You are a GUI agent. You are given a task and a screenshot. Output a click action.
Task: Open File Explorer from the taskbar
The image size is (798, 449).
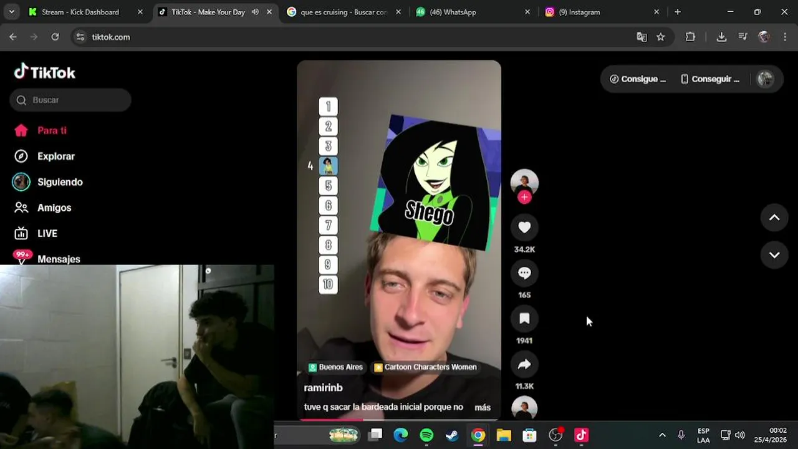tap(504, 435)
